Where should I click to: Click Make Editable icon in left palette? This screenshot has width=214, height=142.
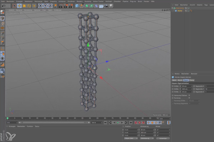tap(2, 12)
